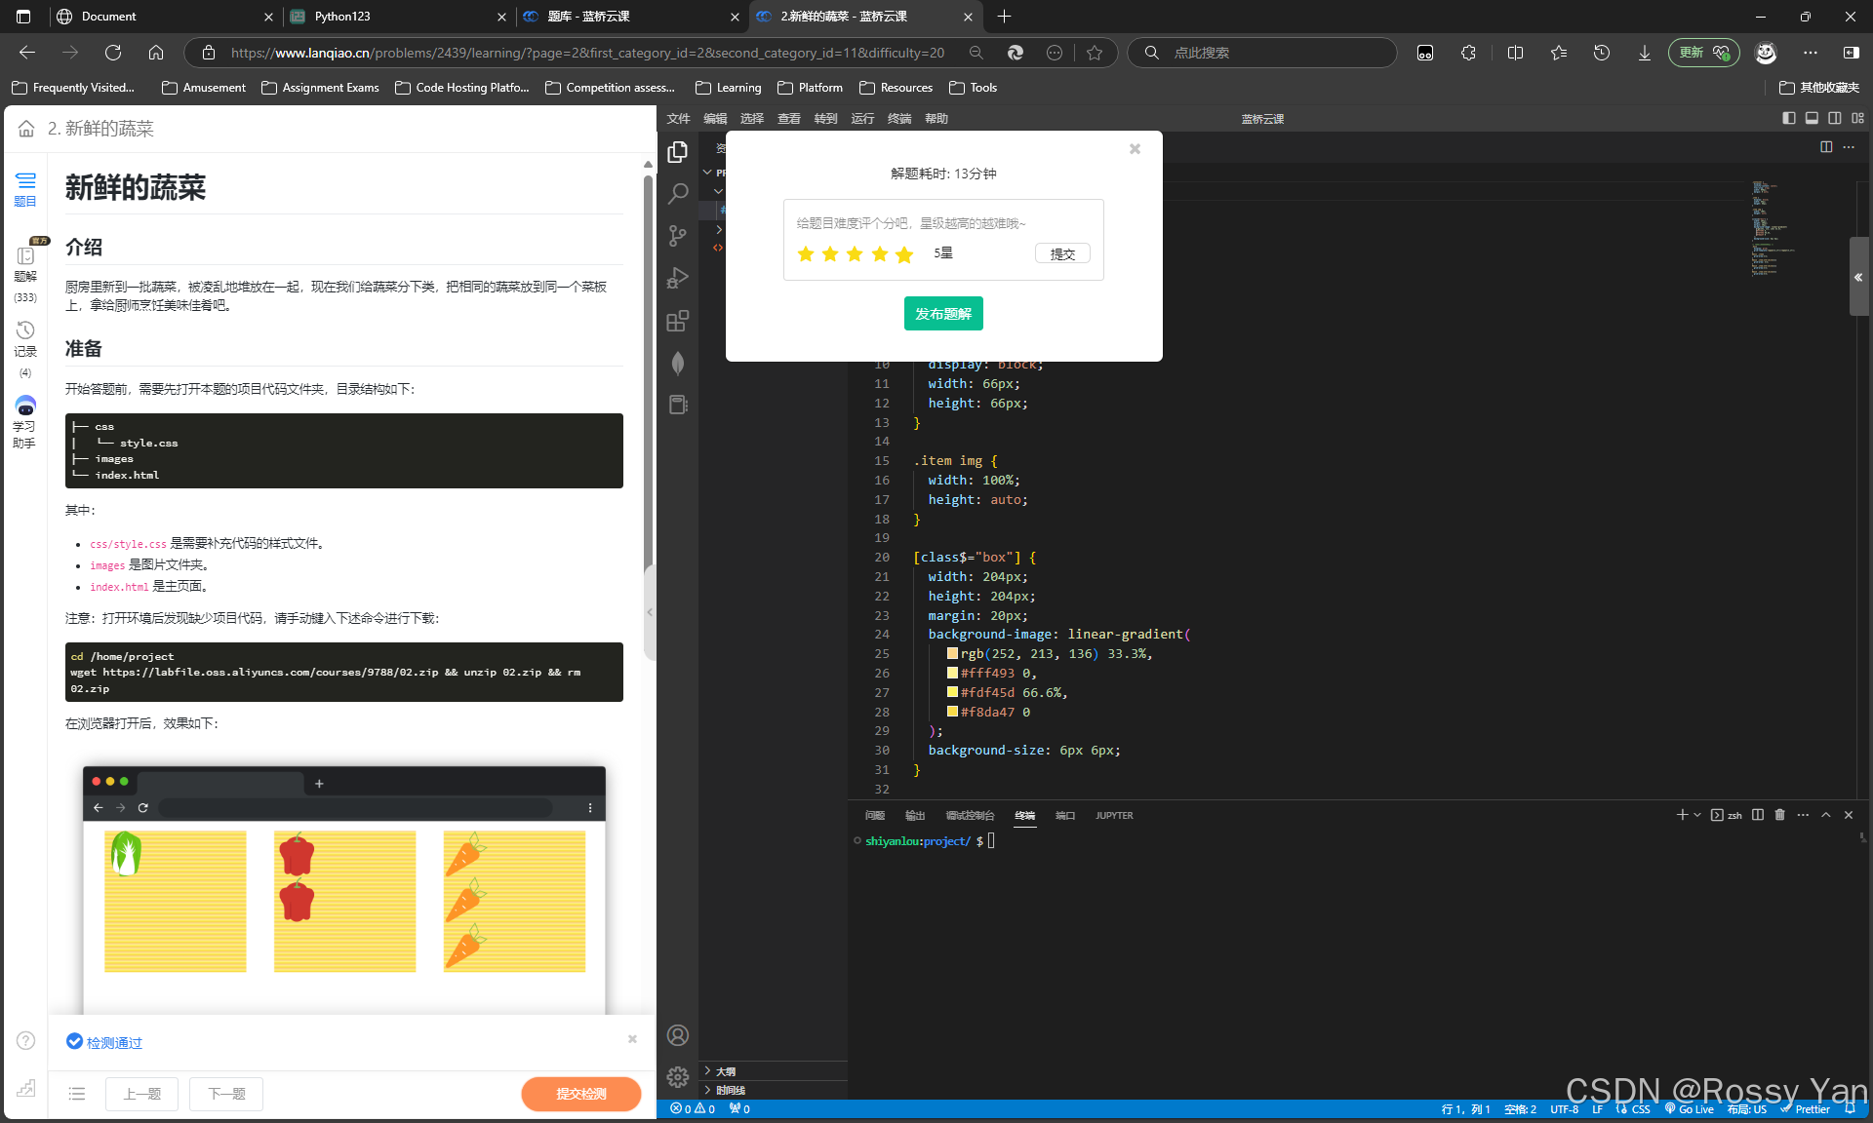Viewport: 1873px width, 1123px height.
Task: Open the 学习助手 robot icon
Action: tap(25, 406)
